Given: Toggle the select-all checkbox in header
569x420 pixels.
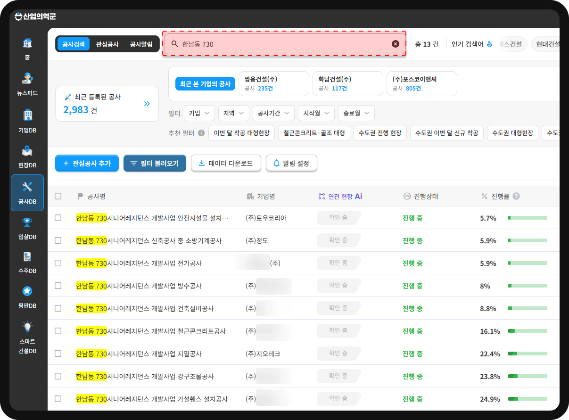Looking at the screenshot, I should [58, 196].
